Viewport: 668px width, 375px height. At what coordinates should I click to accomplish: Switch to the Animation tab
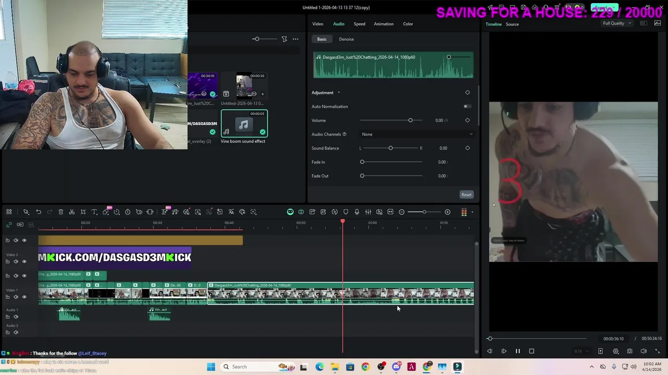[384, 24]
